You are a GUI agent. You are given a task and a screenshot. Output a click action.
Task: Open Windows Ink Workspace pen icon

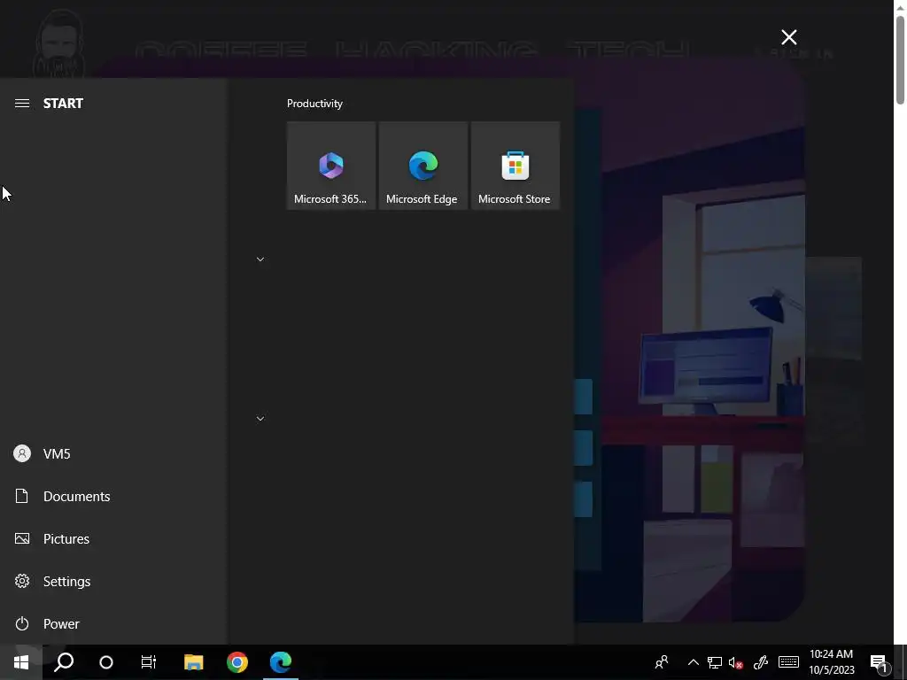click(761, 662)
